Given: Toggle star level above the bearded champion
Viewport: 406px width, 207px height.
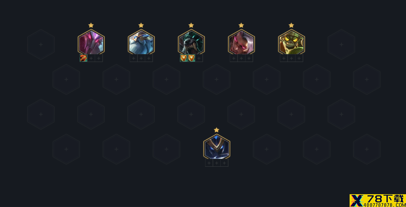Looking at the screenshot, I should tap(141, 25).
